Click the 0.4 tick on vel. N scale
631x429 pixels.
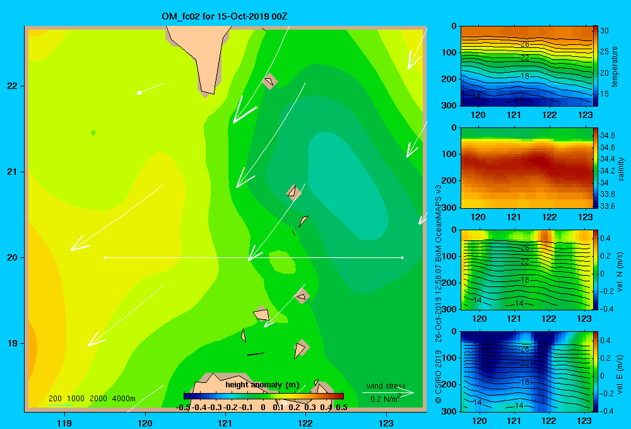tap(605, 238)
